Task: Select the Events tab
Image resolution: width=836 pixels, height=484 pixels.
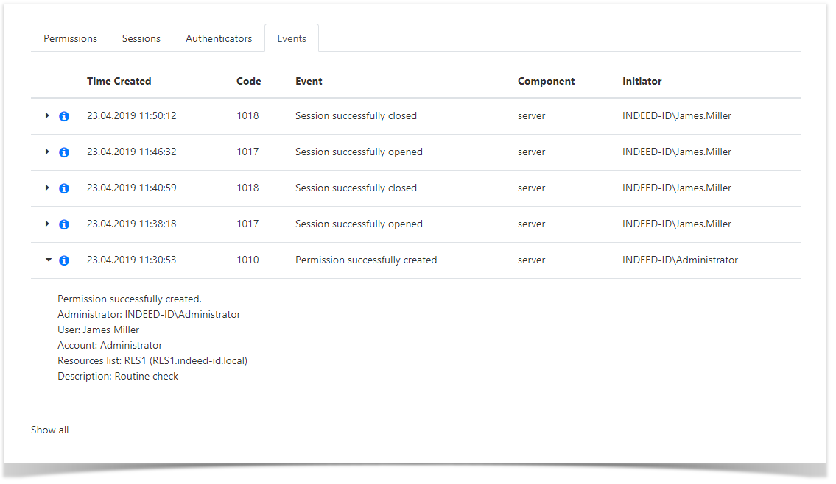Action: (x=292, y=38)
